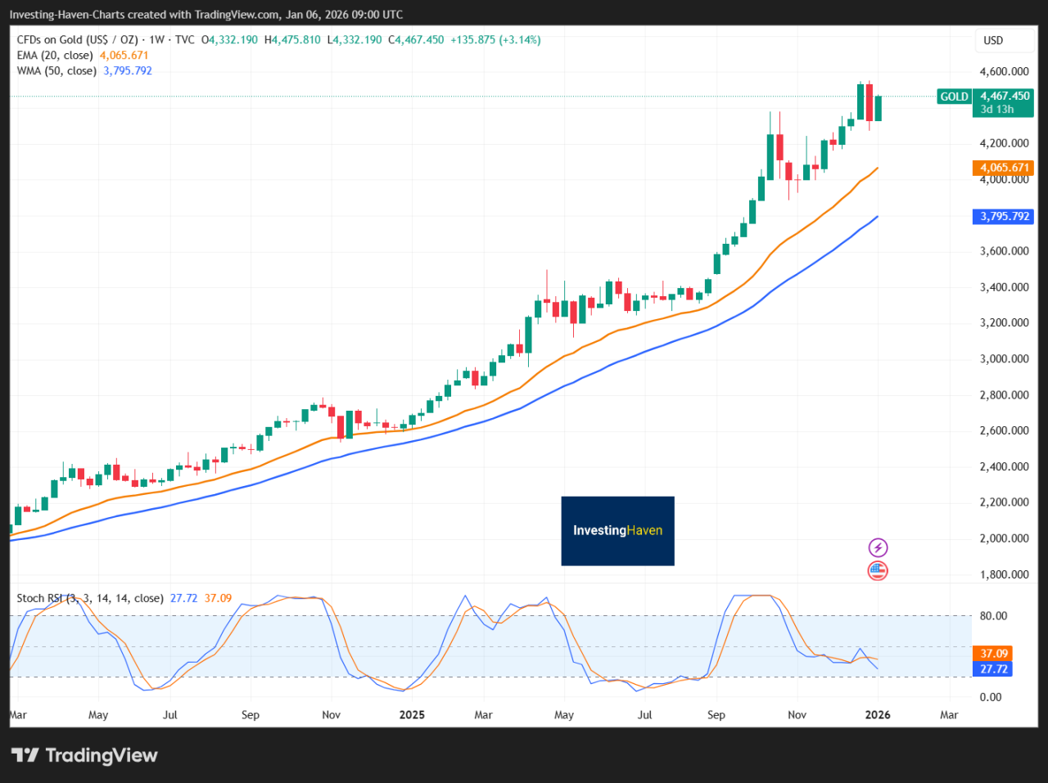1048x783 pixels.
Task: Click the purple lightning bolt event icon
Action: pyautogui.click(x=878, y=547)
